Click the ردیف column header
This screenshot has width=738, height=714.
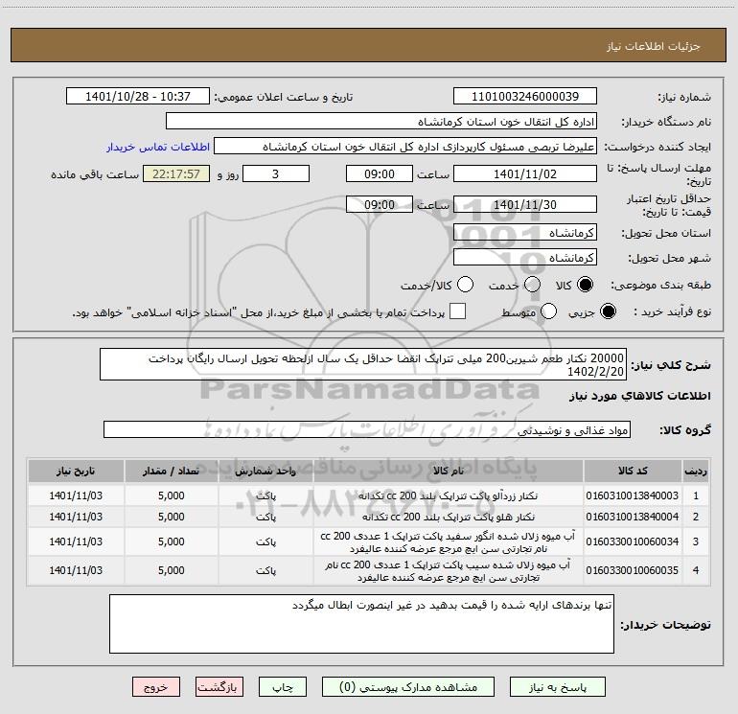coord(696,471)
